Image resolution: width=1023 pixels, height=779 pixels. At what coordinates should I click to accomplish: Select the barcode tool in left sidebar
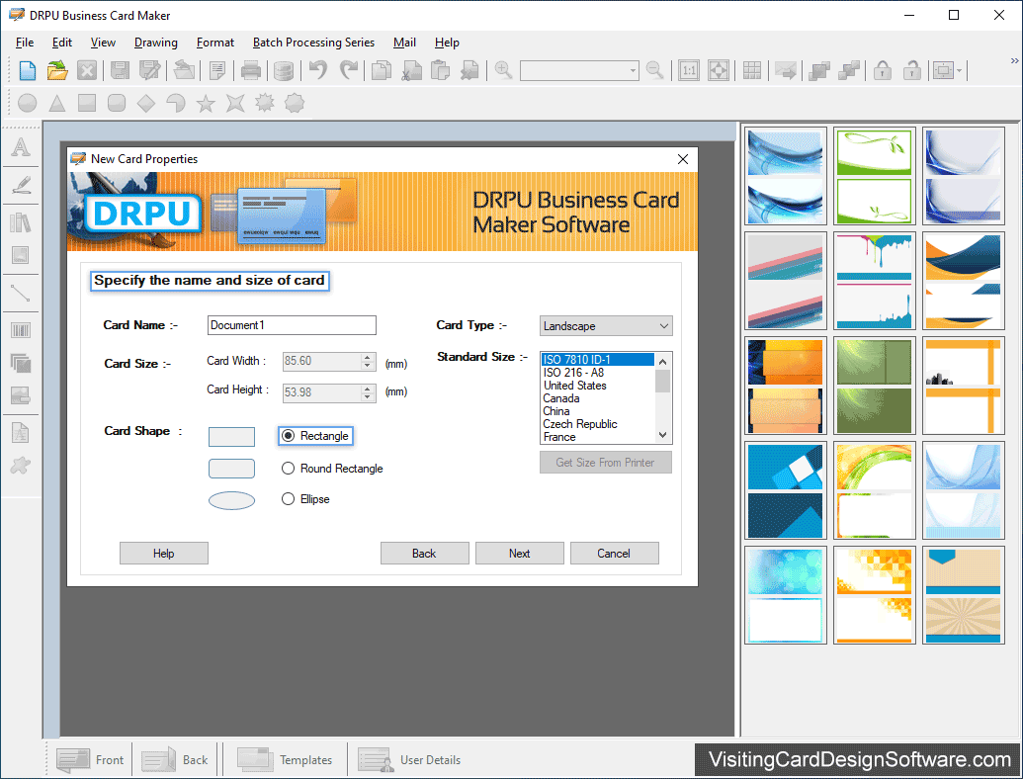21,331
